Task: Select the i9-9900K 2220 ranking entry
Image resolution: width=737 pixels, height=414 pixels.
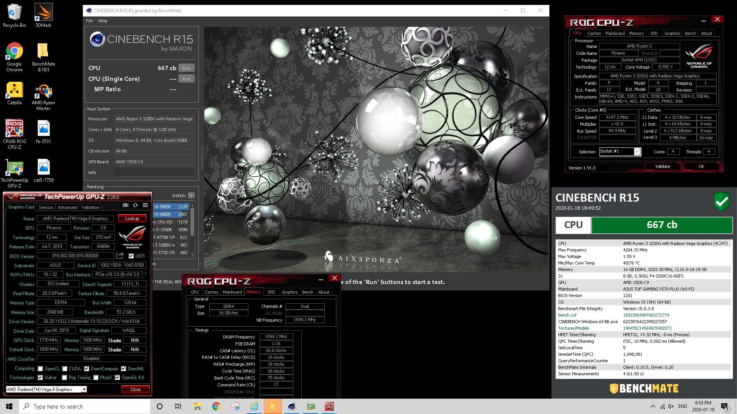Action: (171, 207)
